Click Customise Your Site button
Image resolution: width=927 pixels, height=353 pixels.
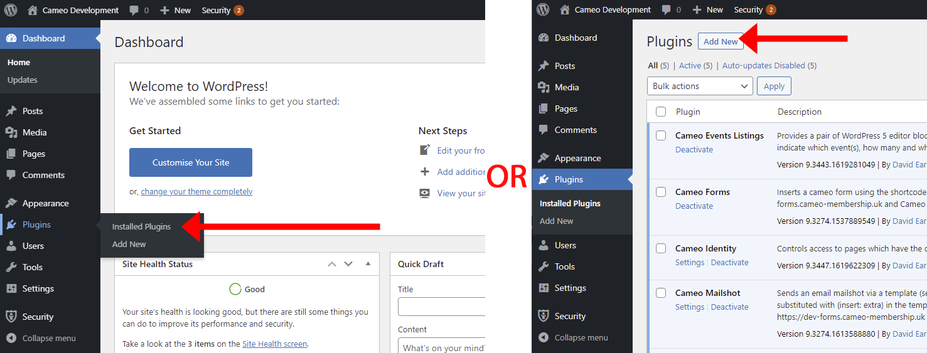click(x=191, y=162)
